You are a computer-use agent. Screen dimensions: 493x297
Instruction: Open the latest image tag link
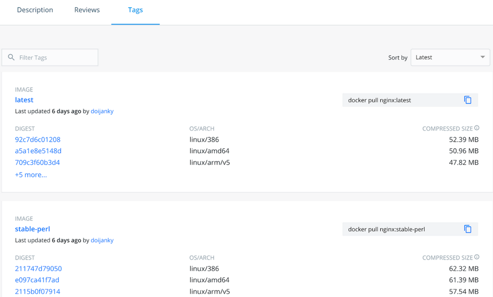24,100
